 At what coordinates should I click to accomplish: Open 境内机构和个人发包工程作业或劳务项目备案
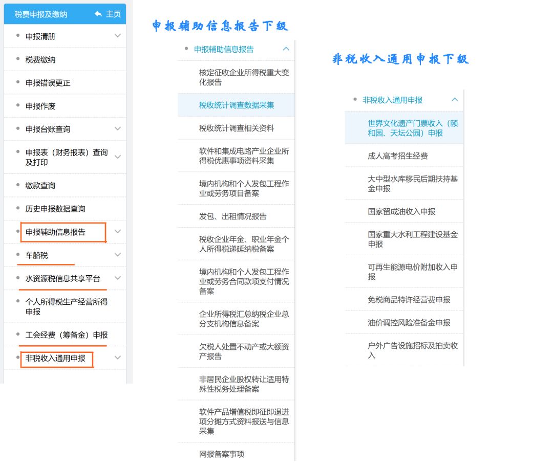click(244, 188)
